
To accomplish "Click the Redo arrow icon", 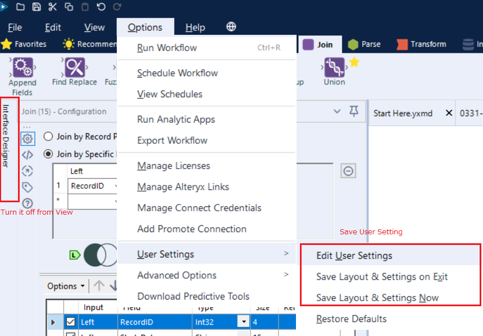I will [x=117, y=7].
